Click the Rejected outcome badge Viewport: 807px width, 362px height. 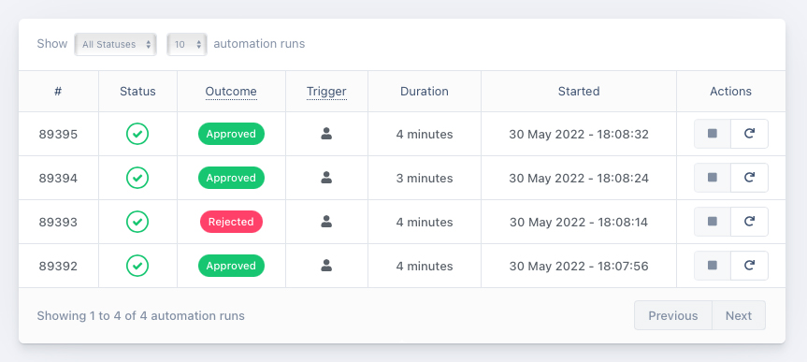coord(231,222)
